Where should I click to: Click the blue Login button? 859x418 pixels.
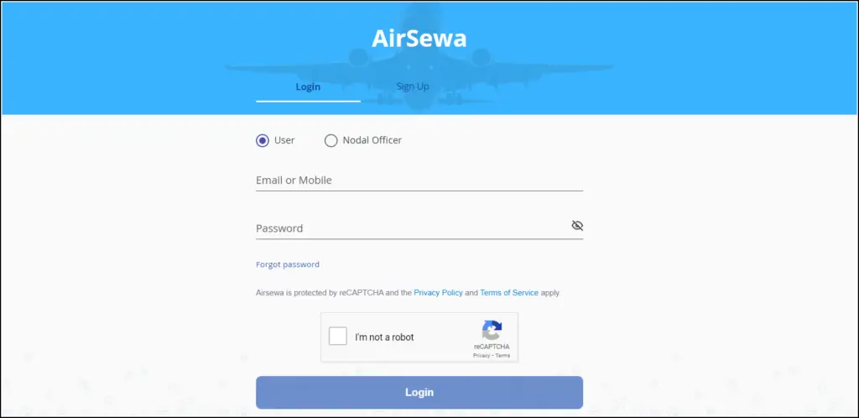(x=419, y=392)
